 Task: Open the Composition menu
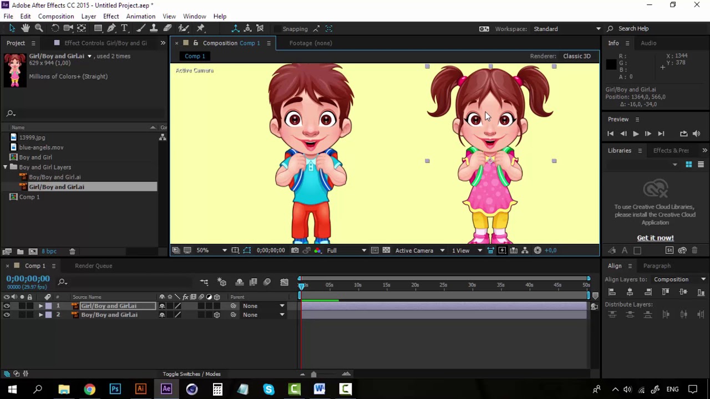[56, 16]
